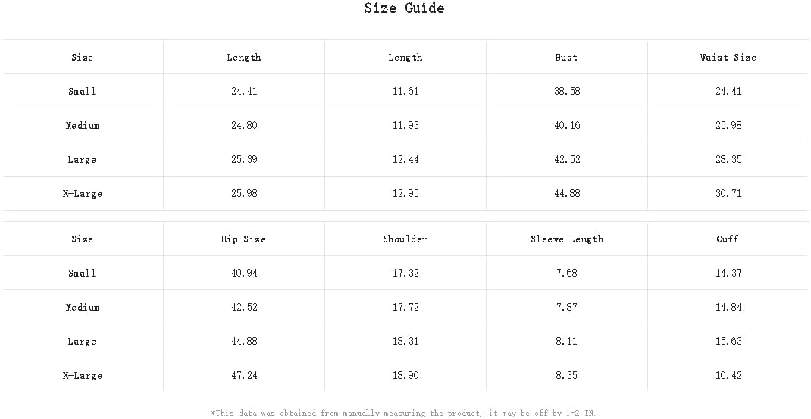Click the Size Guide title
The image size is (811, 419).
404,9
